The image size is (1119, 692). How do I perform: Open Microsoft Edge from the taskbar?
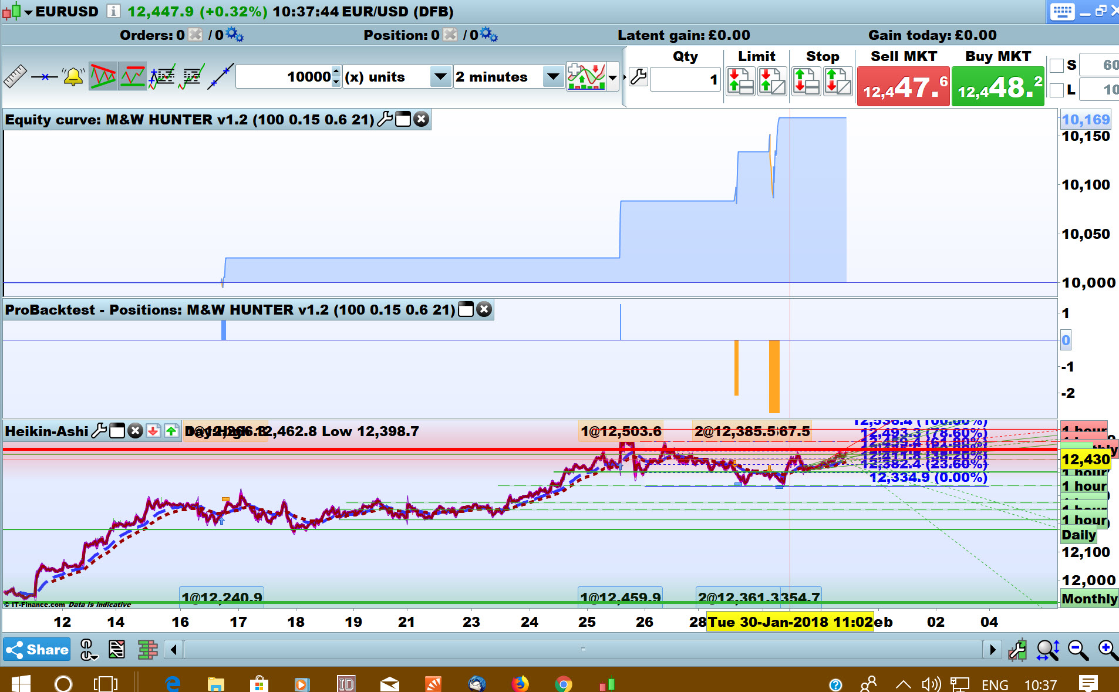173,683
